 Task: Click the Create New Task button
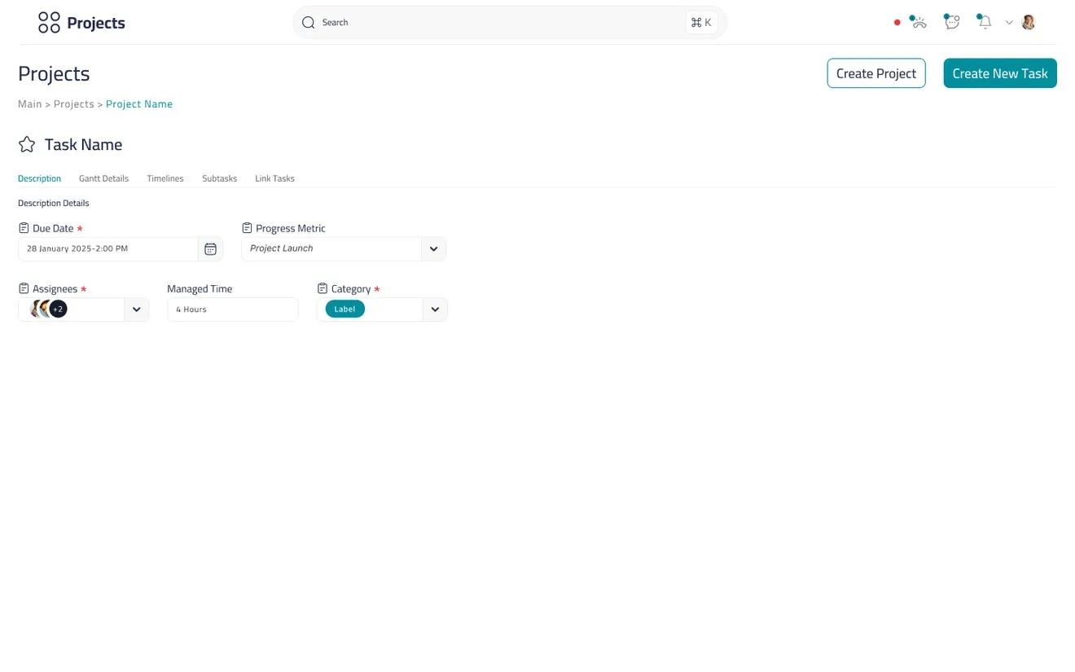click(x=1000, y=73)
